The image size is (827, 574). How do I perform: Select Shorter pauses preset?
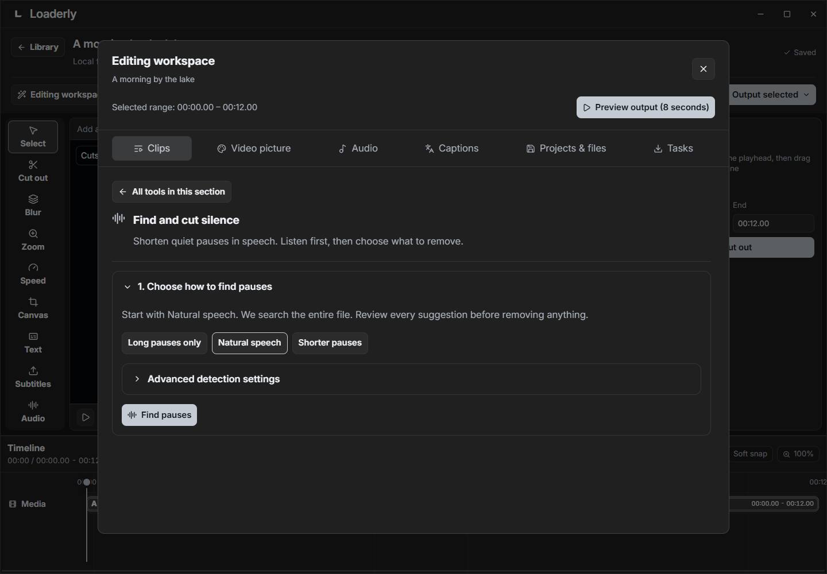point(330,343)
